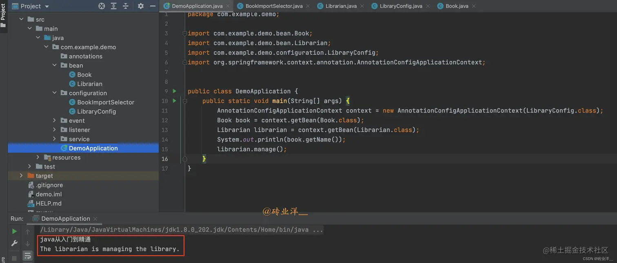Expand the event package arrow
Viewport: 617px width, 263px height.
55,120
